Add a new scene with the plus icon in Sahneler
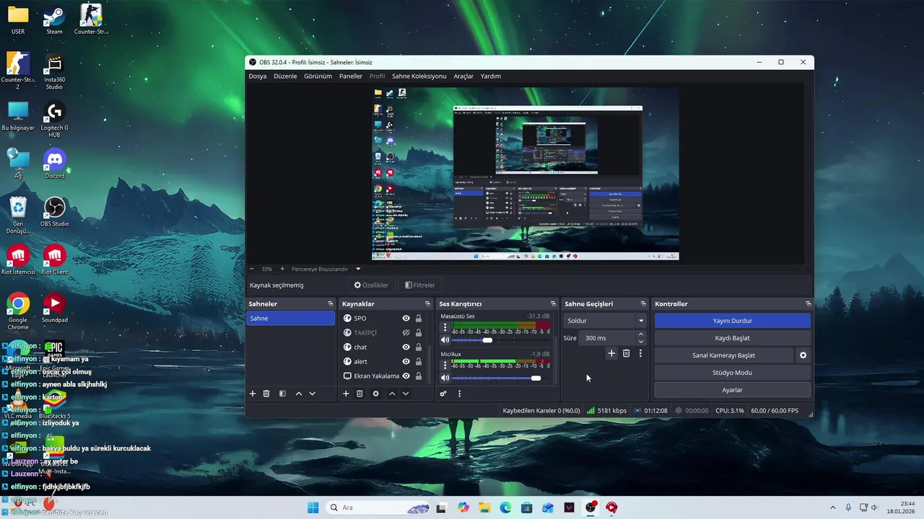The width and height of the screenshot is (924, 519). click(253, 394)
